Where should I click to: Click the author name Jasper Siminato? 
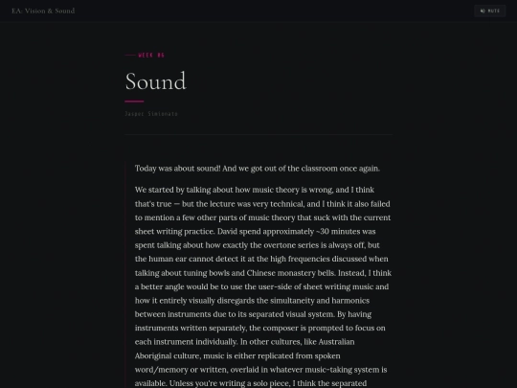coord(151,114)
